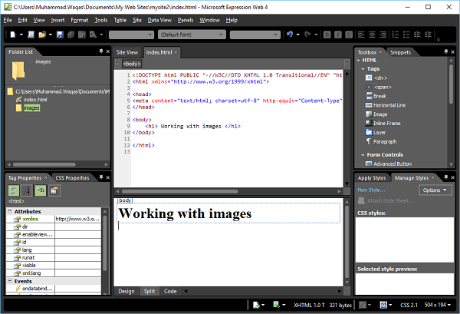Click the Undo arrow in the toolbar
Screen dimensions: 460x314
coord(289,35)
